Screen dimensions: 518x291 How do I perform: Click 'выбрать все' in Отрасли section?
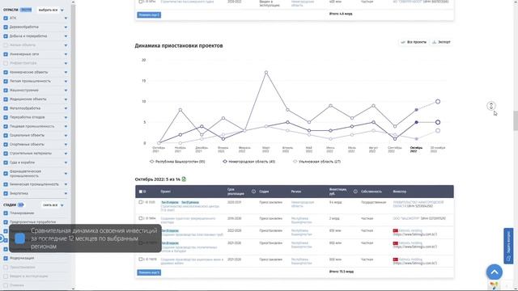click(48, 11)
